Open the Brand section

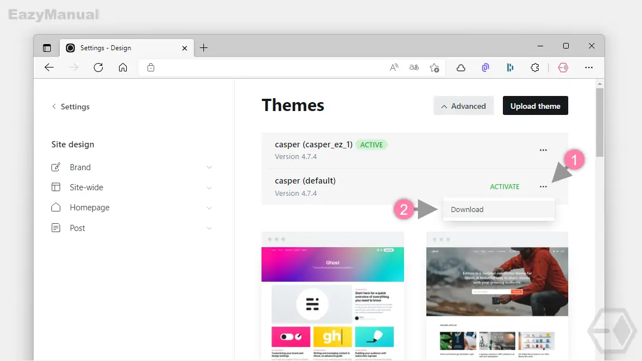131,167
